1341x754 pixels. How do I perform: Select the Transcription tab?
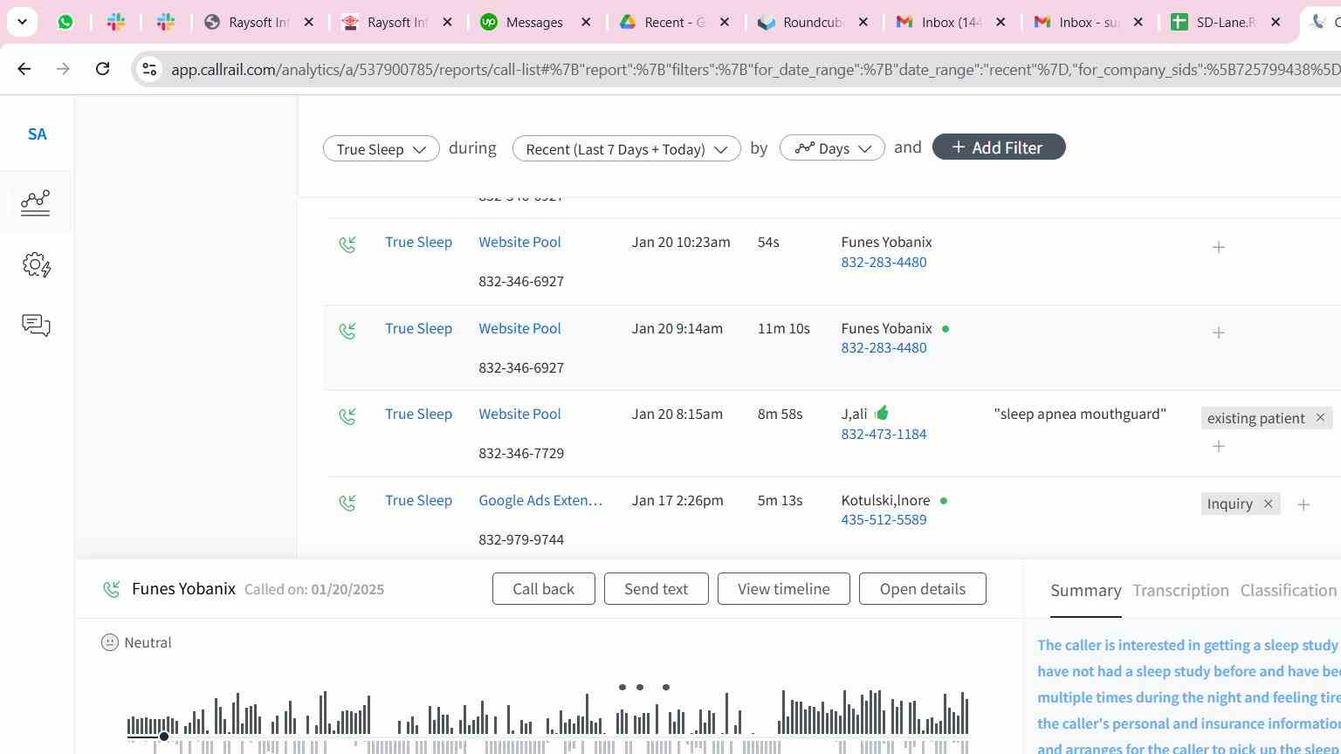[1180, 591]
